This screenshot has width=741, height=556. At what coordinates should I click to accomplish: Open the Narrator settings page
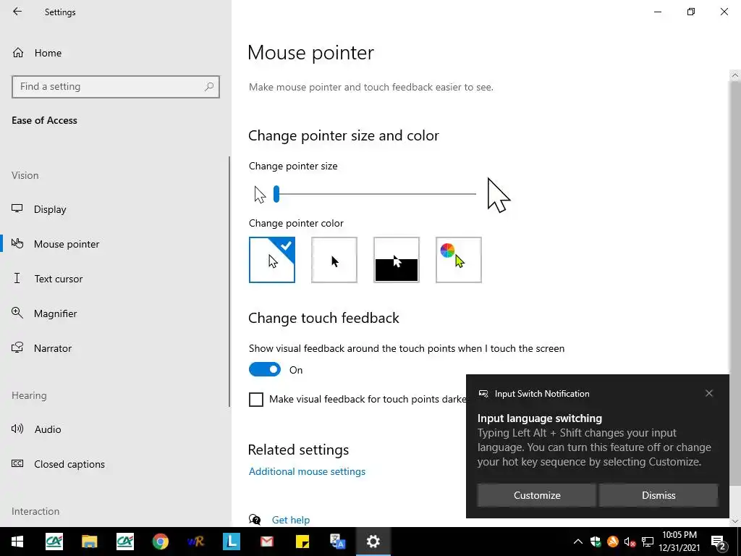[x=52, y=348]
